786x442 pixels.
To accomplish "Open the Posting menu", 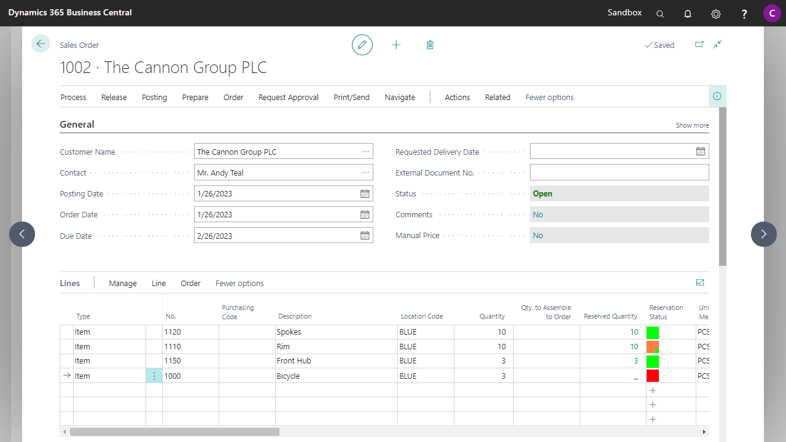I will [154, 97].
